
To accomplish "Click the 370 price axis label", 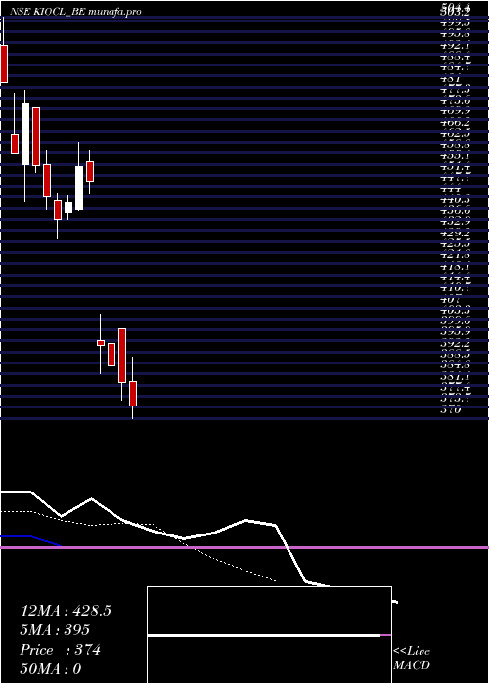I will 451,410.
